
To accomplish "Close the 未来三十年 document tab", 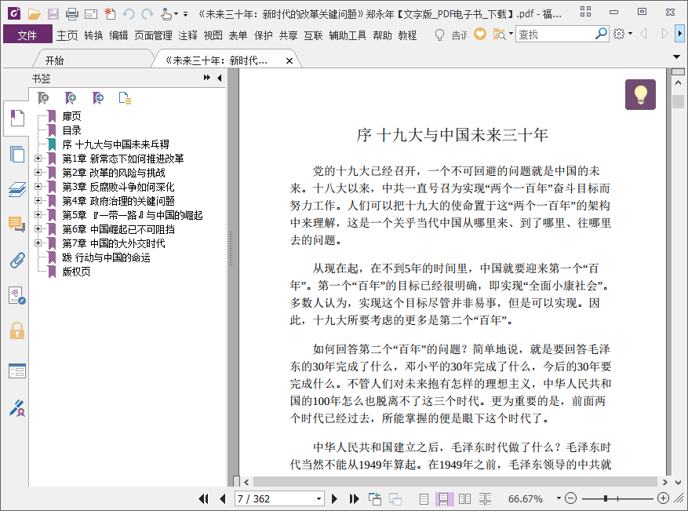I will click(x=289, y=61).
